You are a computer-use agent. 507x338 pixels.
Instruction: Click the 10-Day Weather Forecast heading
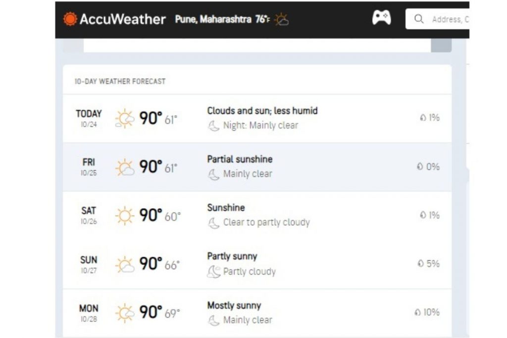[120, 81]
